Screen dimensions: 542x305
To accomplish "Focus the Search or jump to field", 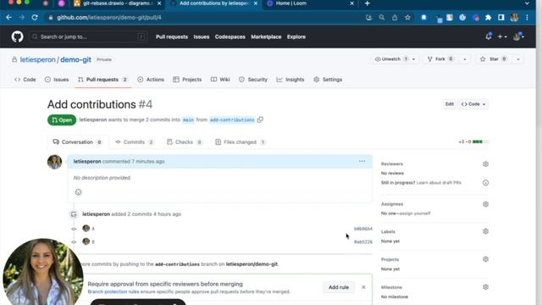I will click(88, 36).
